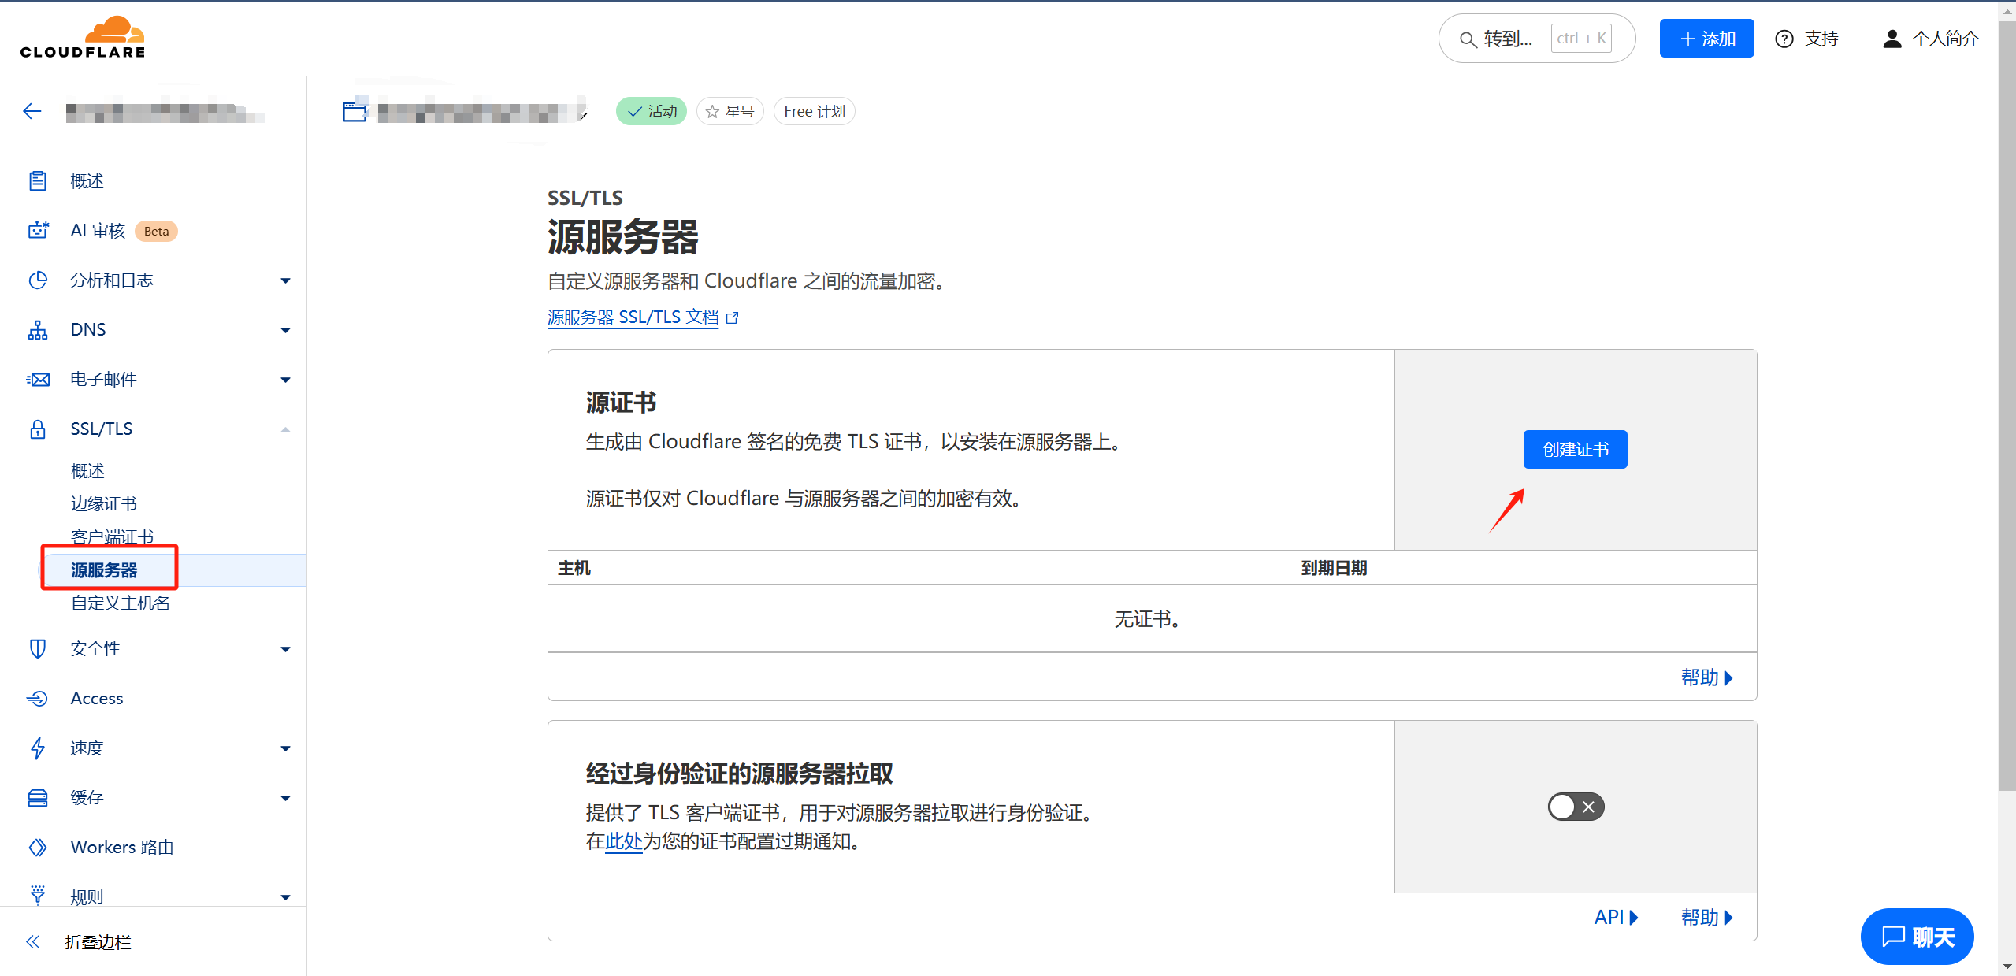Click the 创建证书 button
This screenshot has height=976, width=2016.
point(1575,449)
